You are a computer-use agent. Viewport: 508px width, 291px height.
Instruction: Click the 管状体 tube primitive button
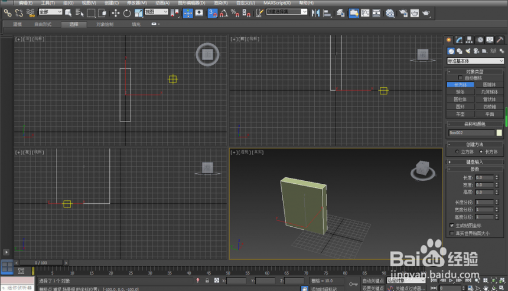tap(489, 100)
